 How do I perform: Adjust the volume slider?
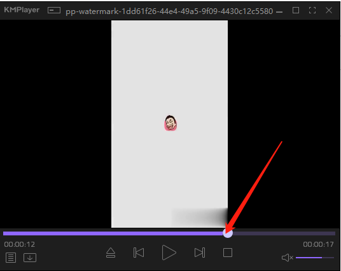point(315,258)
